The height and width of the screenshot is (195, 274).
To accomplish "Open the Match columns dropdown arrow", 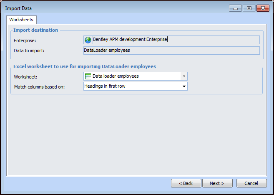I will point(184,86).
